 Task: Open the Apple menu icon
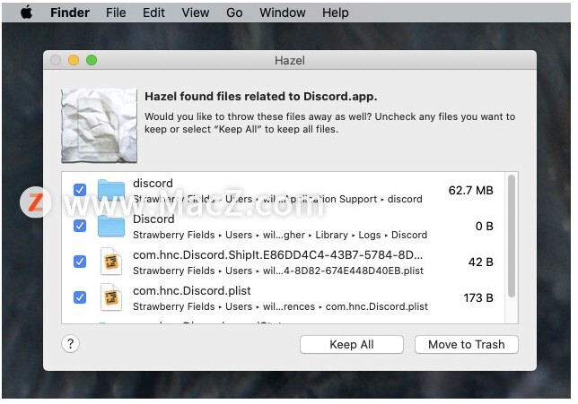coord(26,13)
